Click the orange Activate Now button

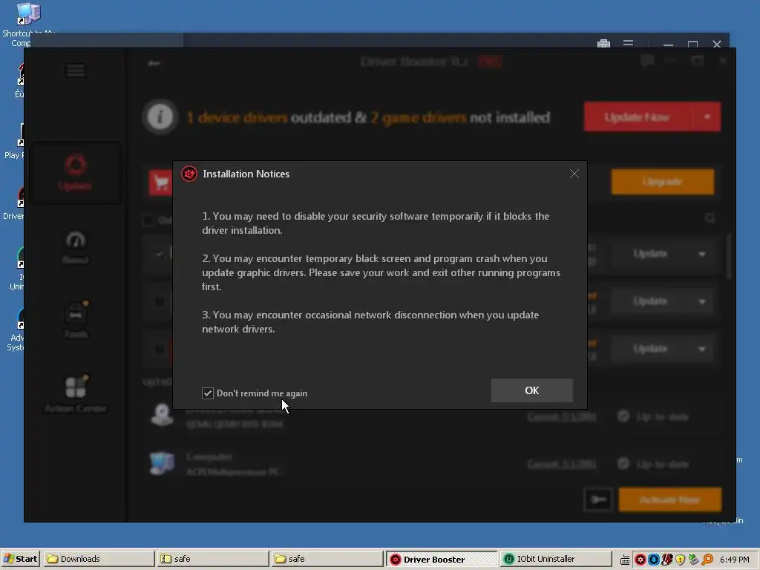[x=670, y=499]
